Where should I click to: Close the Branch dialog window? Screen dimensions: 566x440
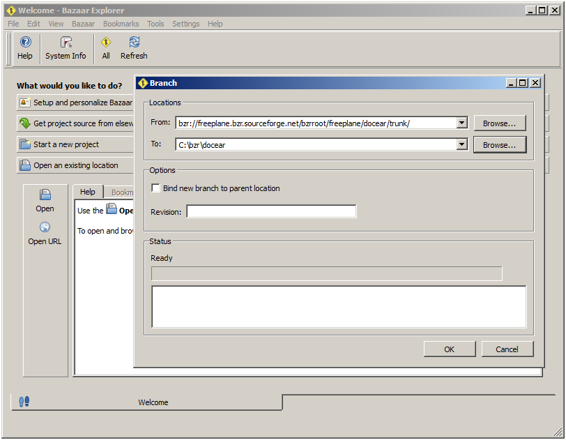pos(535,83)
